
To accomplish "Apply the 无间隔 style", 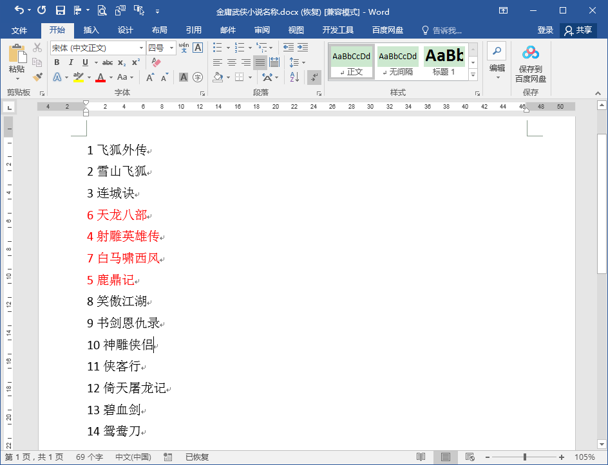I will coord(398,61).
